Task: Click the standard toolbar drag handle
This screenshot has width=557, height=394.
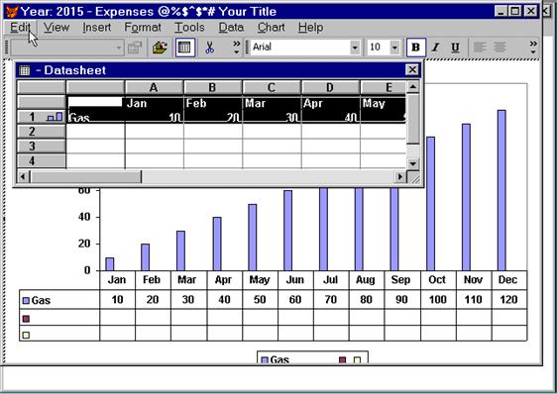Action: [7, 48]
